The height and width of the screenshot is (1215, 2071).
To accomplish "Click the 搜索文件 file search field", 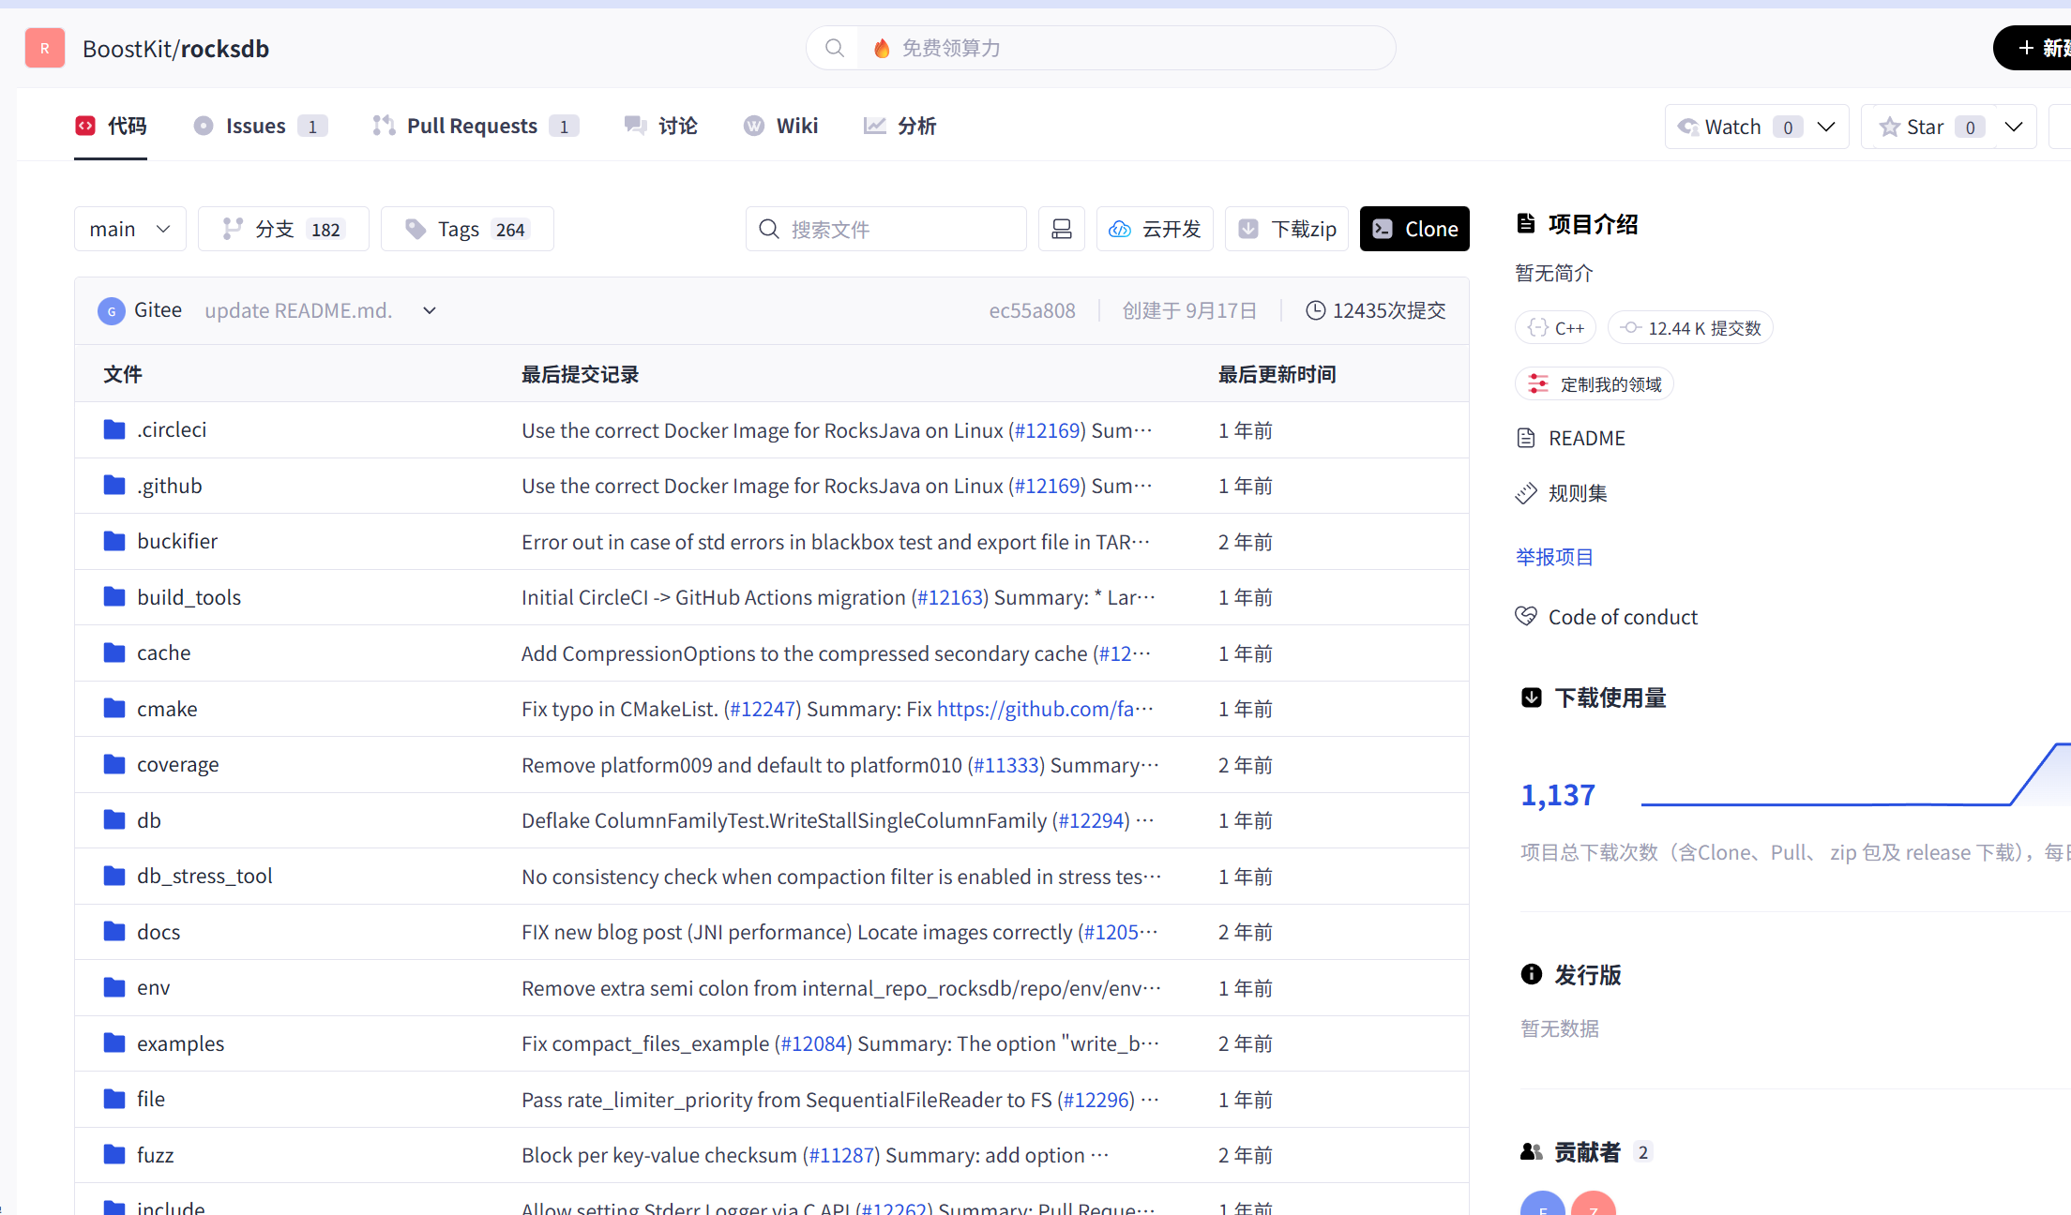I will 886,229.
